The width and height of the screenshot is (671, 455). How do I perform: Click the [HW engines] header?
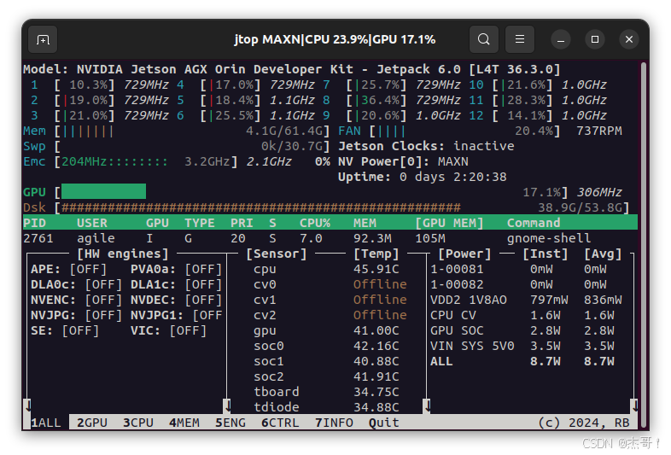[x=123, y=254]
